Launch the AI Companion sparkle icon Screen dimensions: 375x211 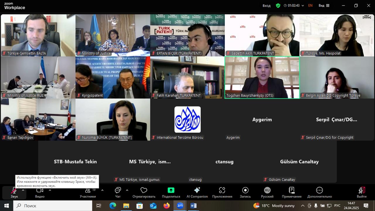click(x=197, y=190)
